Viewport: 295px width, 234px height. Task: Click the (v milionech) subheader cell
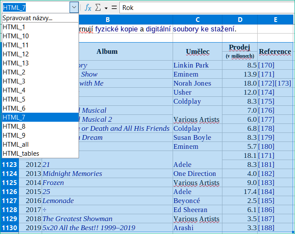[x=240, y=56]
